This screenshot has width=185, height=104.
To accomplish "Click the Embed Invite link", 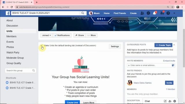I will click(169, 61).
